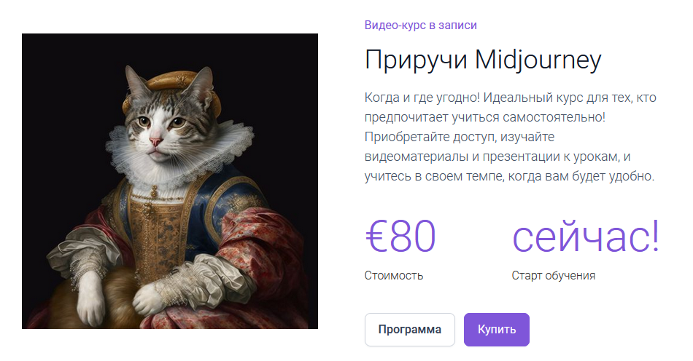Click the large сейчас! text
This screenshot has height=361, width=693.
pyautogui.click(x=585, y=237)
